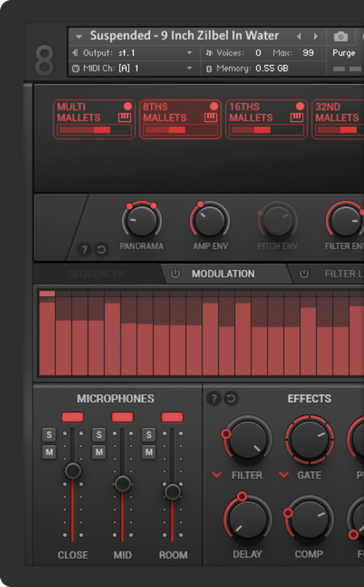The height and width of the screenshot is (587, 364).
Task: Click the camera snapshot icon
Action: coord(341,37)
